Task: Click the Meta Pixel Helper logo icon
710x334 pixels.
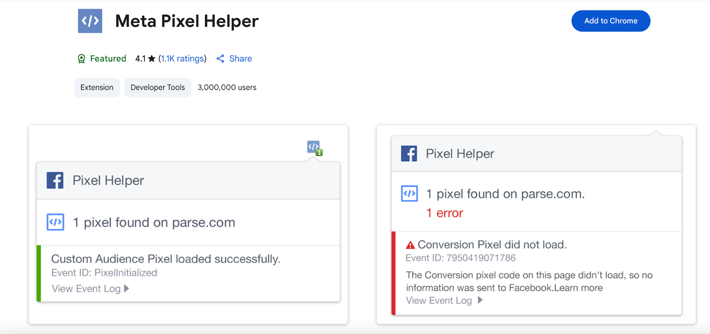Action: [x=90, y=21]
